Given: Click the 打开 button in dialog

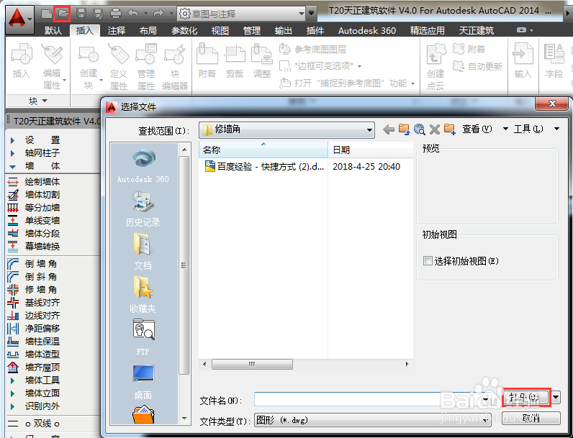Looking at the screenshot, I should click(526, 397).
